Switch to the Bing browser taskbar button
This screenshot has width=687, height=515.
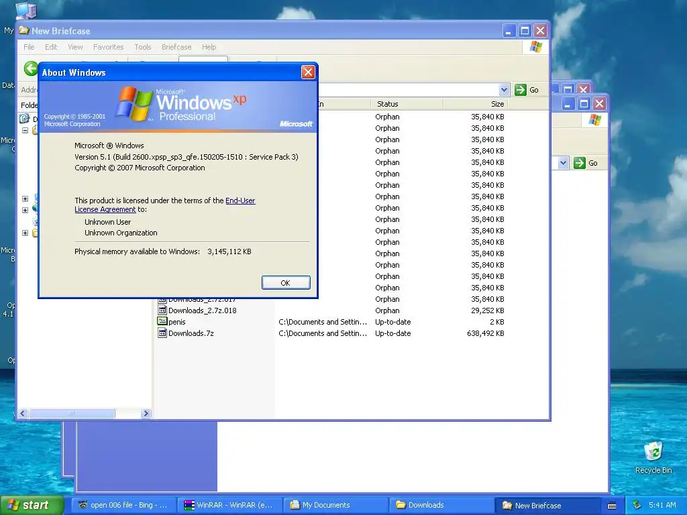click(x=123, y=505)
